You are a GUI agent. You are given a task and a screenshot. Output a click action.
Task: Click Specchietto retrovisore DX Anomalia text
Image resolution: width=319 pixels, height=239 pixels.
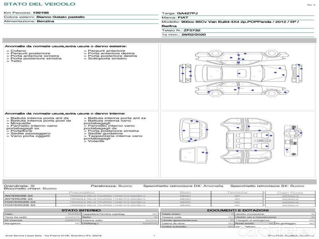click(183, 186)
